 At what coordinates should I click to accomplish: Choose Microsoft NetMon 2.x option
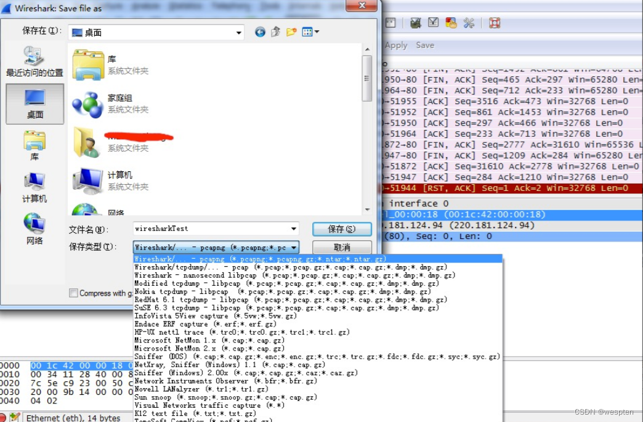click(x=318, y=348)
